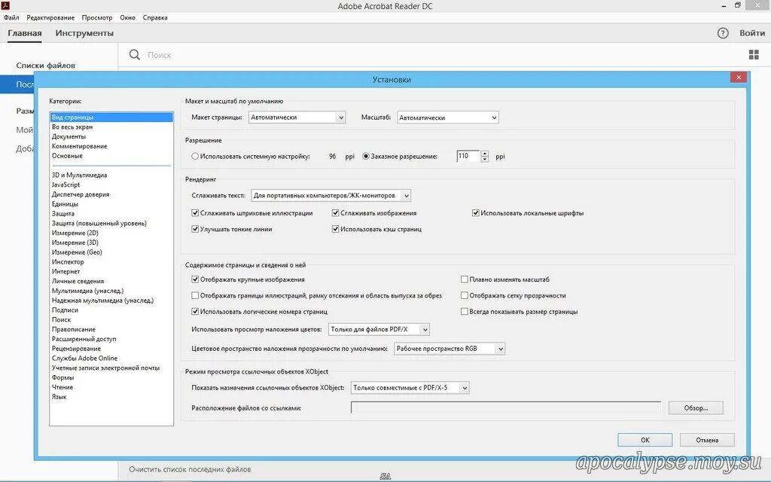The height and width of the screenshot is (482, 771).
Task: Open the Справка menu
Action: 155,17
